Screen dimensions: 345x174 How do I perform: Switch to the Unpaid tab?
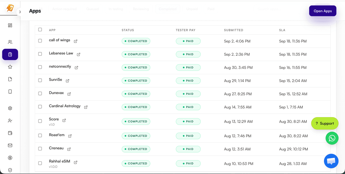coord(192,9)
